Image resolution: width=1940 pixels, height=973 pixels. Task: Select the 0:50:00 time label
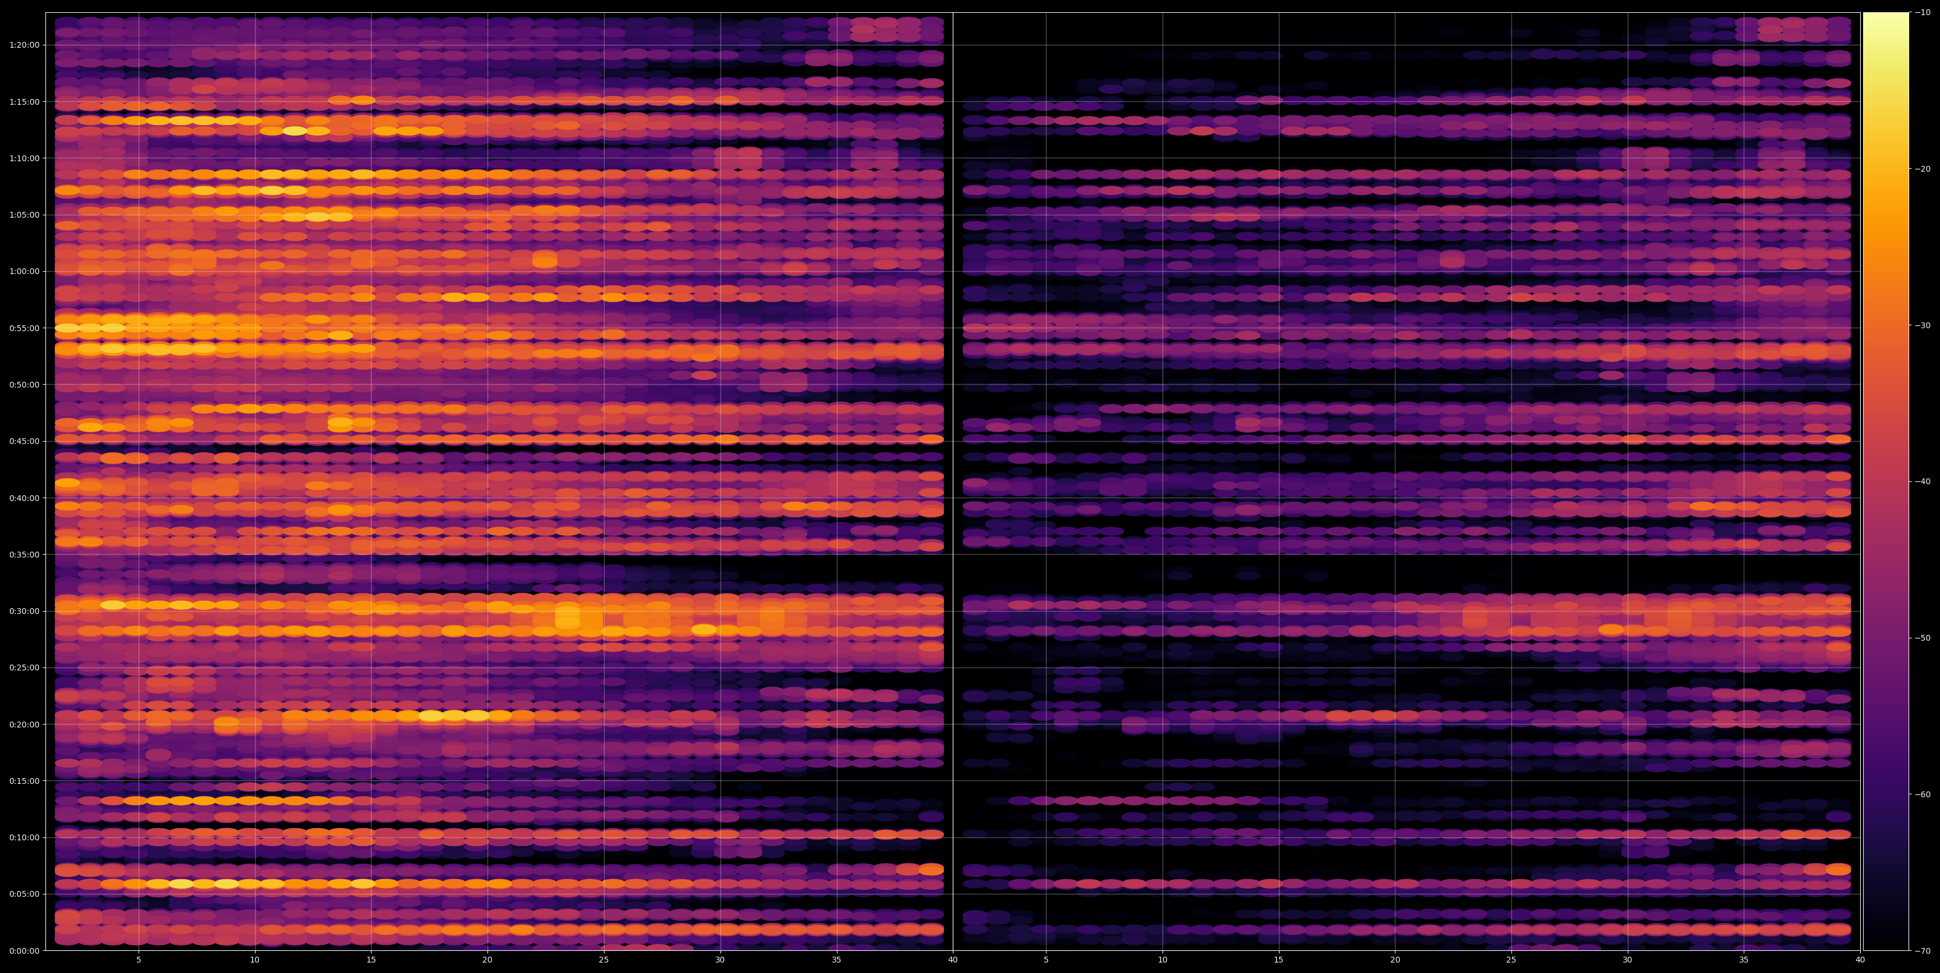(x=24, y=385)
